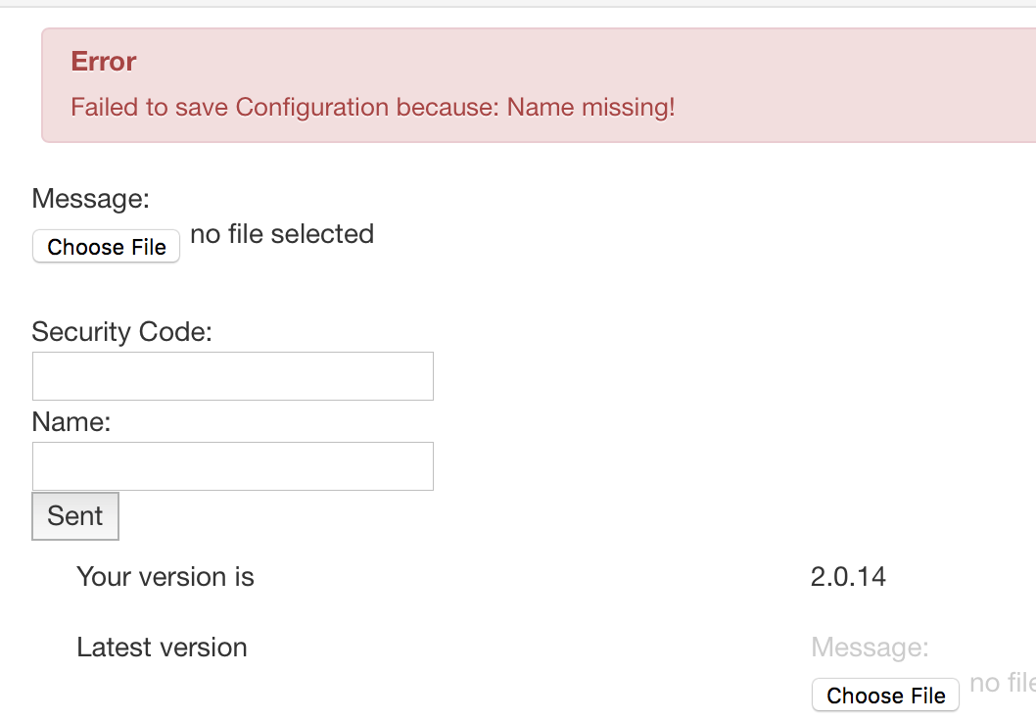
Task: Click the lower-right Choose File button
Action: coord(885,696)
